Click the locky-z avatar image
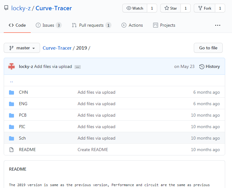This screenshot has height=188, width=232. (11, 66)
